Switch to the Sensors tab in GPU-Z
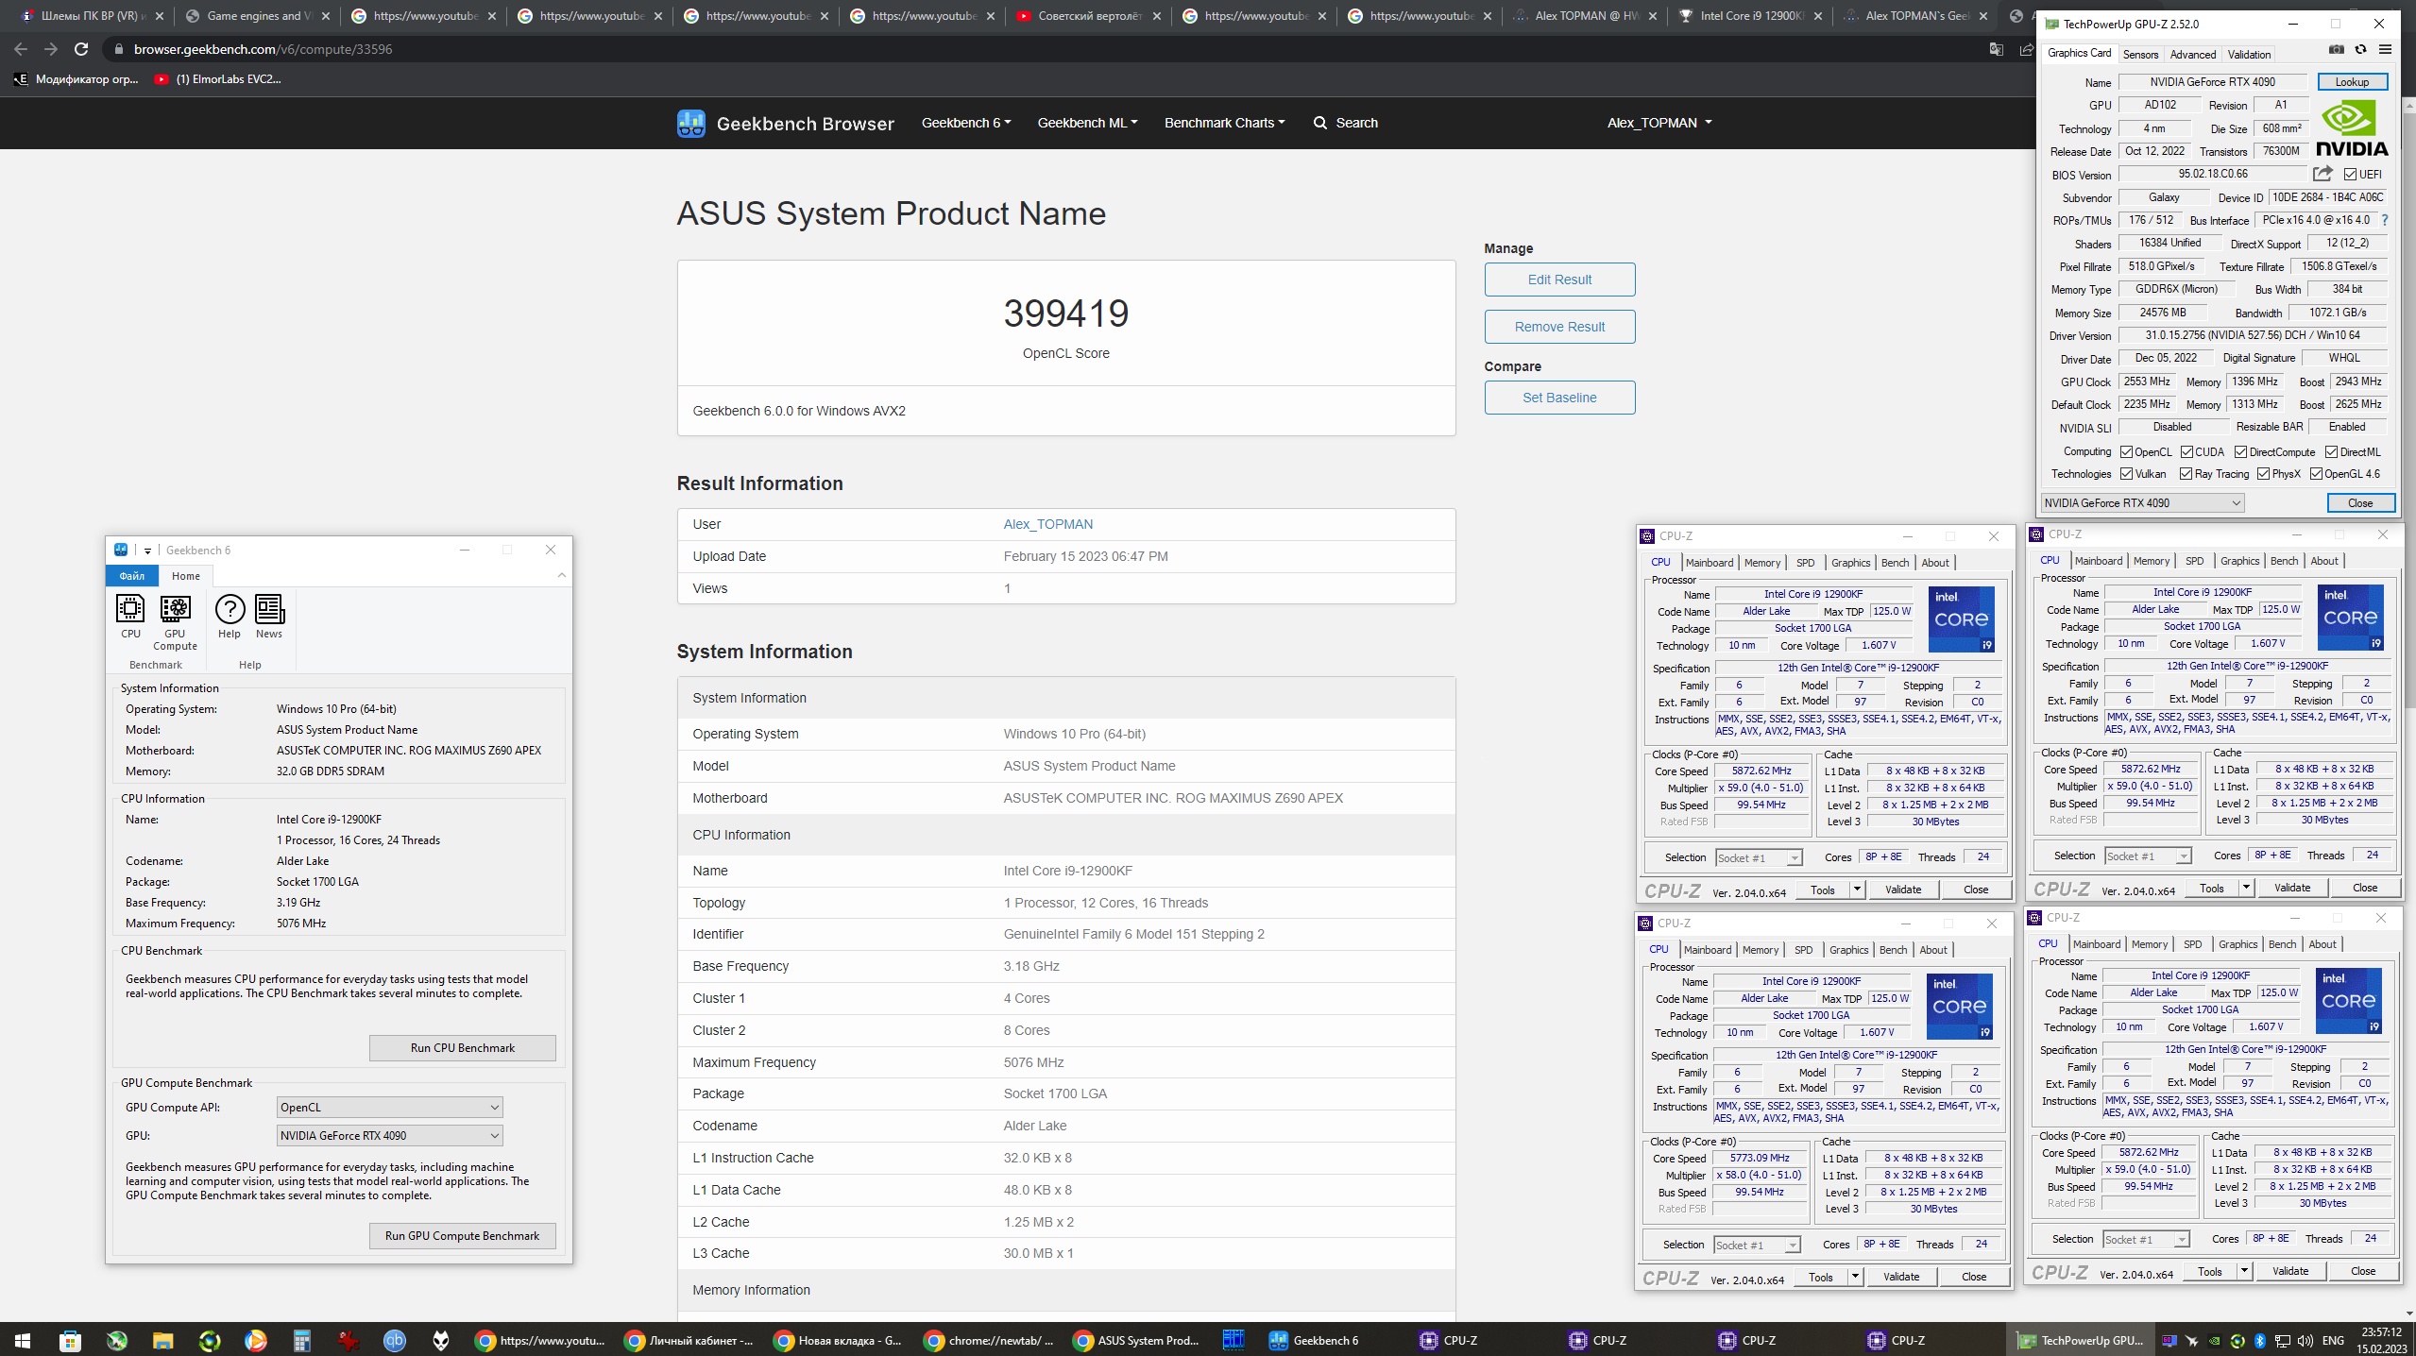Image resolution: width=2416 pixels, height=1356 pixels. pyautogui.click(x=2140, y=54)
